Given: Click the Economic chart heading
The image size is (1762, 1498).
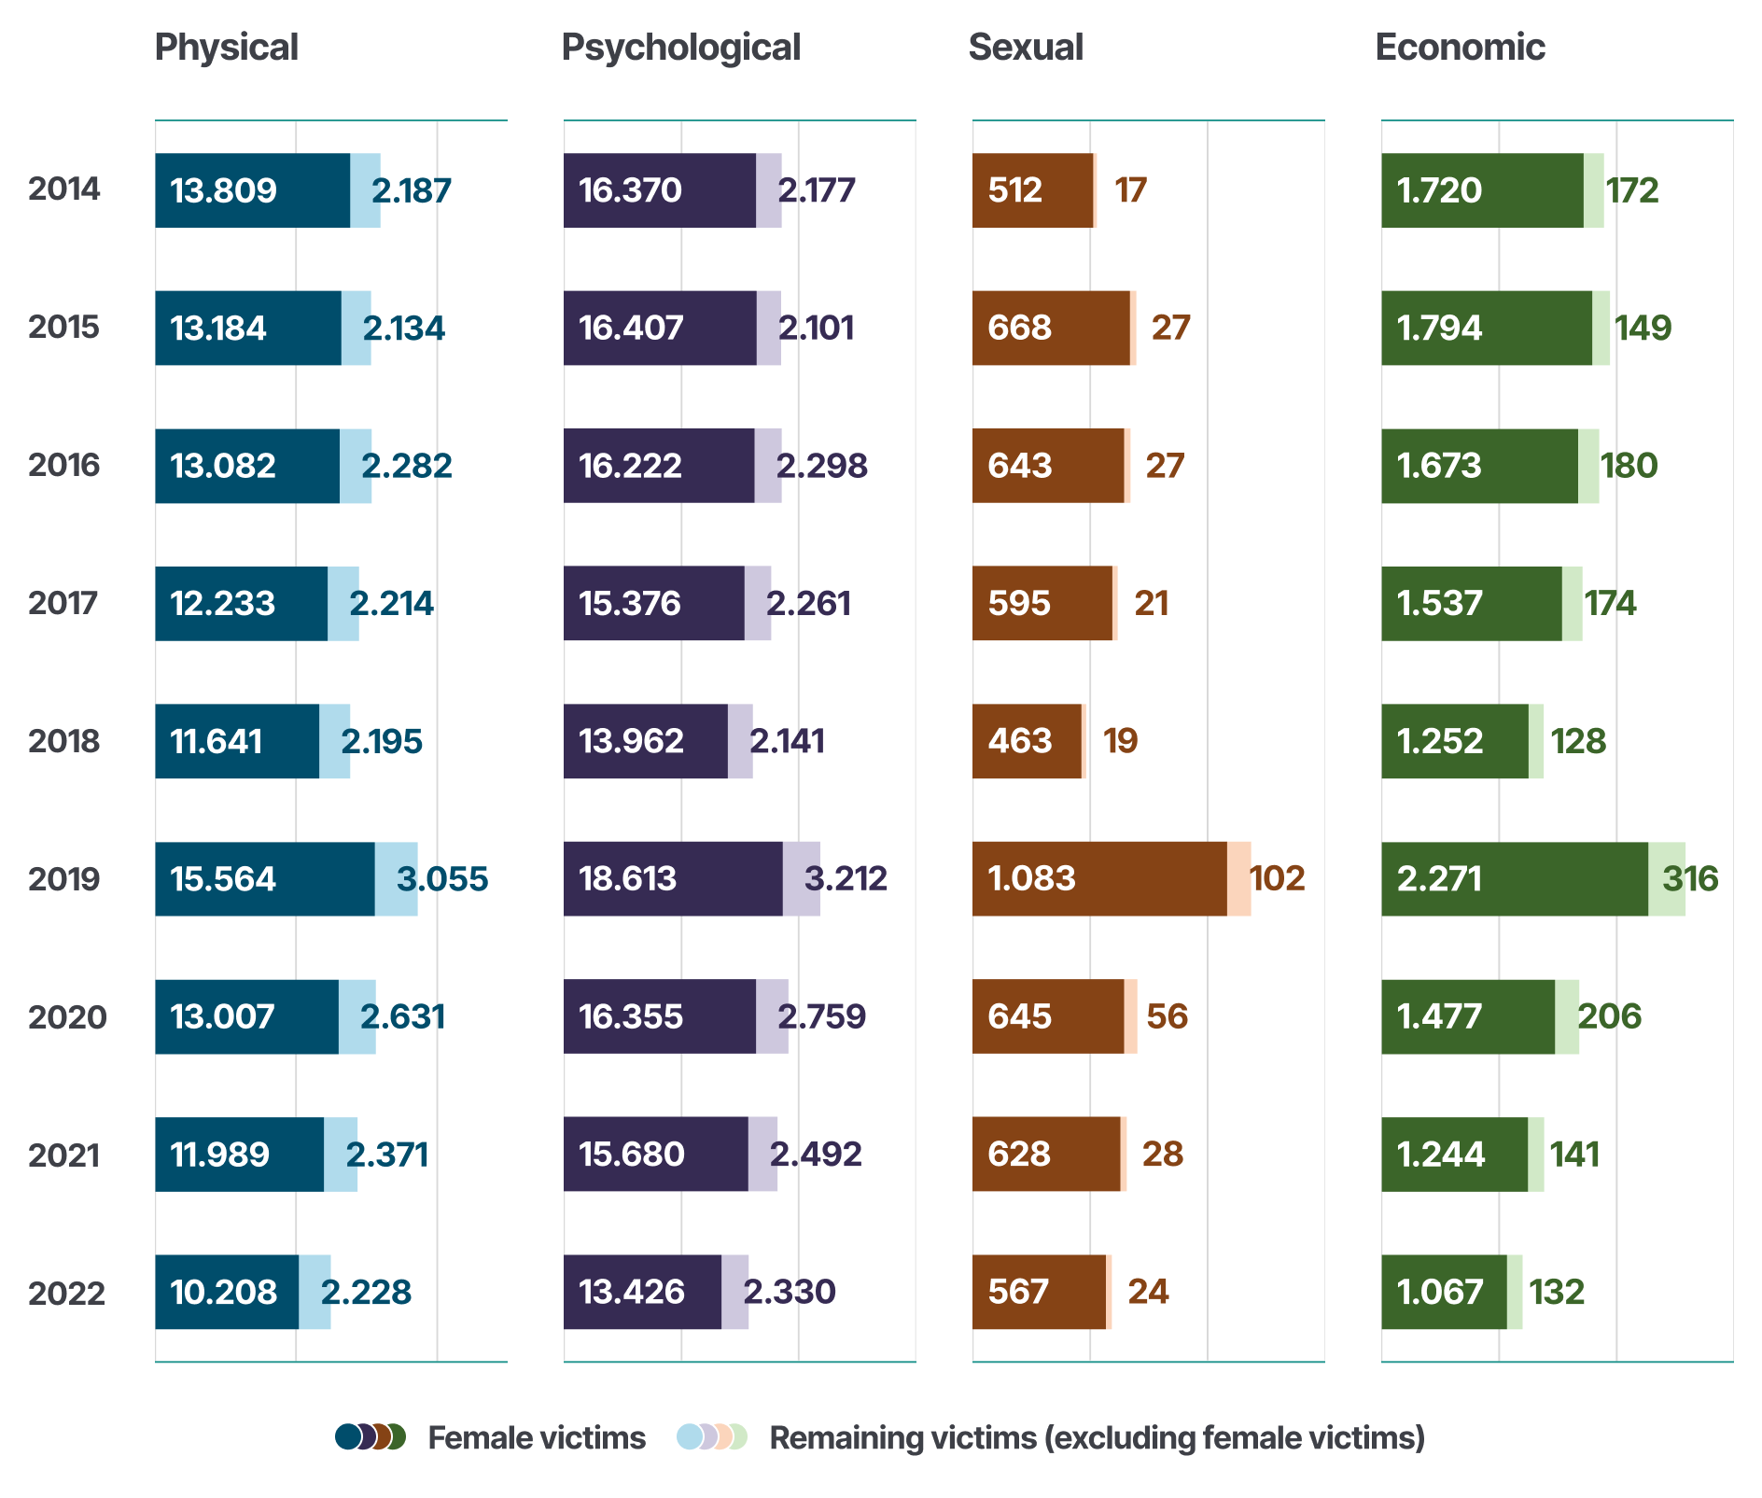Looking at the screenshot, I should tap(1460, 48).
